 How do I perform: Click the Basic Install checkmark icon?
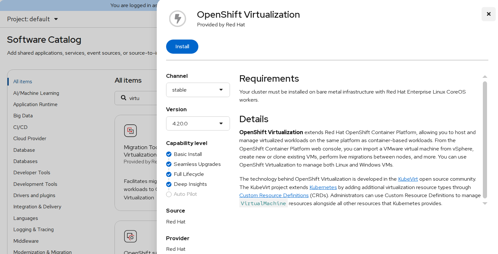pyautogui.click(x=169, y=154)
